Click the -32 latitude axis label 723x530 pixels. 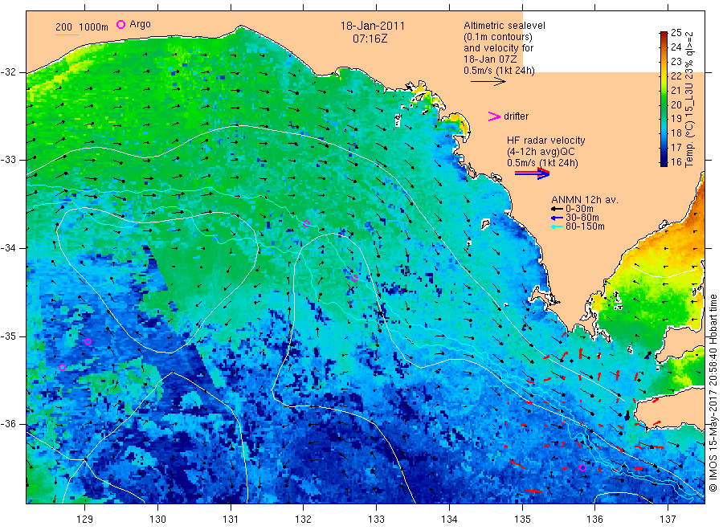coord(8,72)
